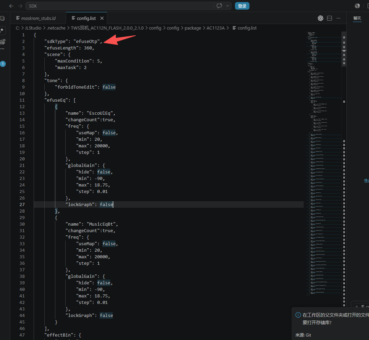Click the hexagon icon in the title bar
The height and width of the screenshot is (340, 369).
pos(357,6)
